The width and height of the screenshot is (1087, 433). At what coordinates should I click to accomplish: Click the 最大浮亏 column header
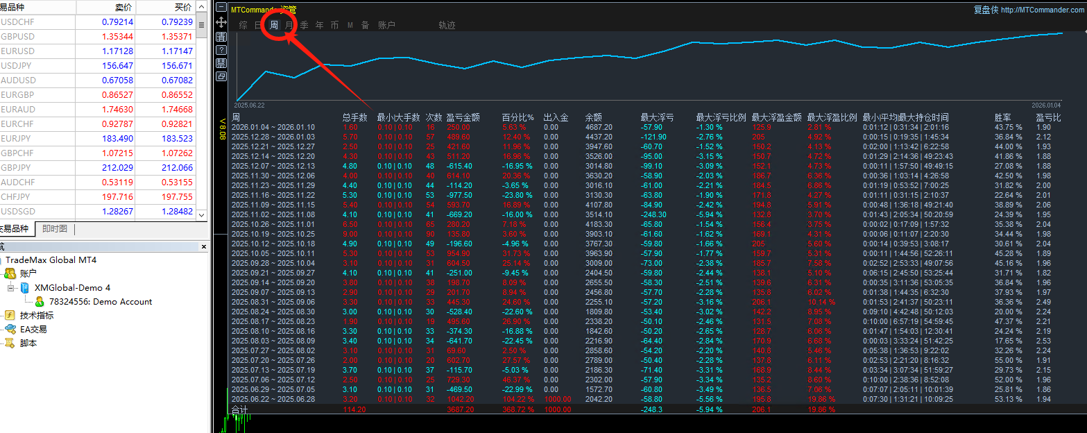(x=658, y=117)
